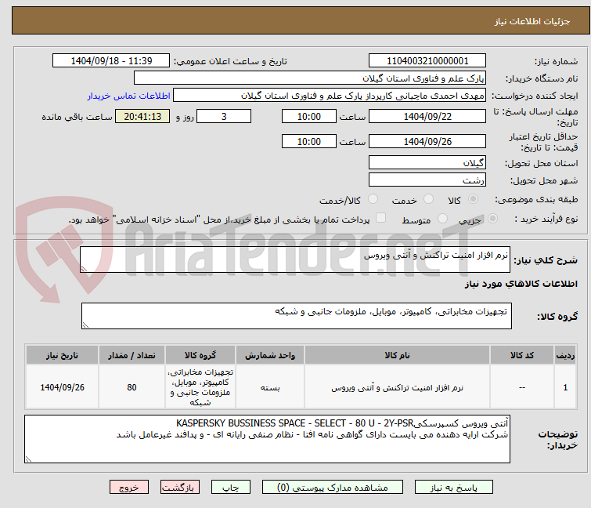This screenshot has width=591, height=508.
Task: Select the کالا/خدمت radio button
Action: pyautogui.click(x=373, y=199)
